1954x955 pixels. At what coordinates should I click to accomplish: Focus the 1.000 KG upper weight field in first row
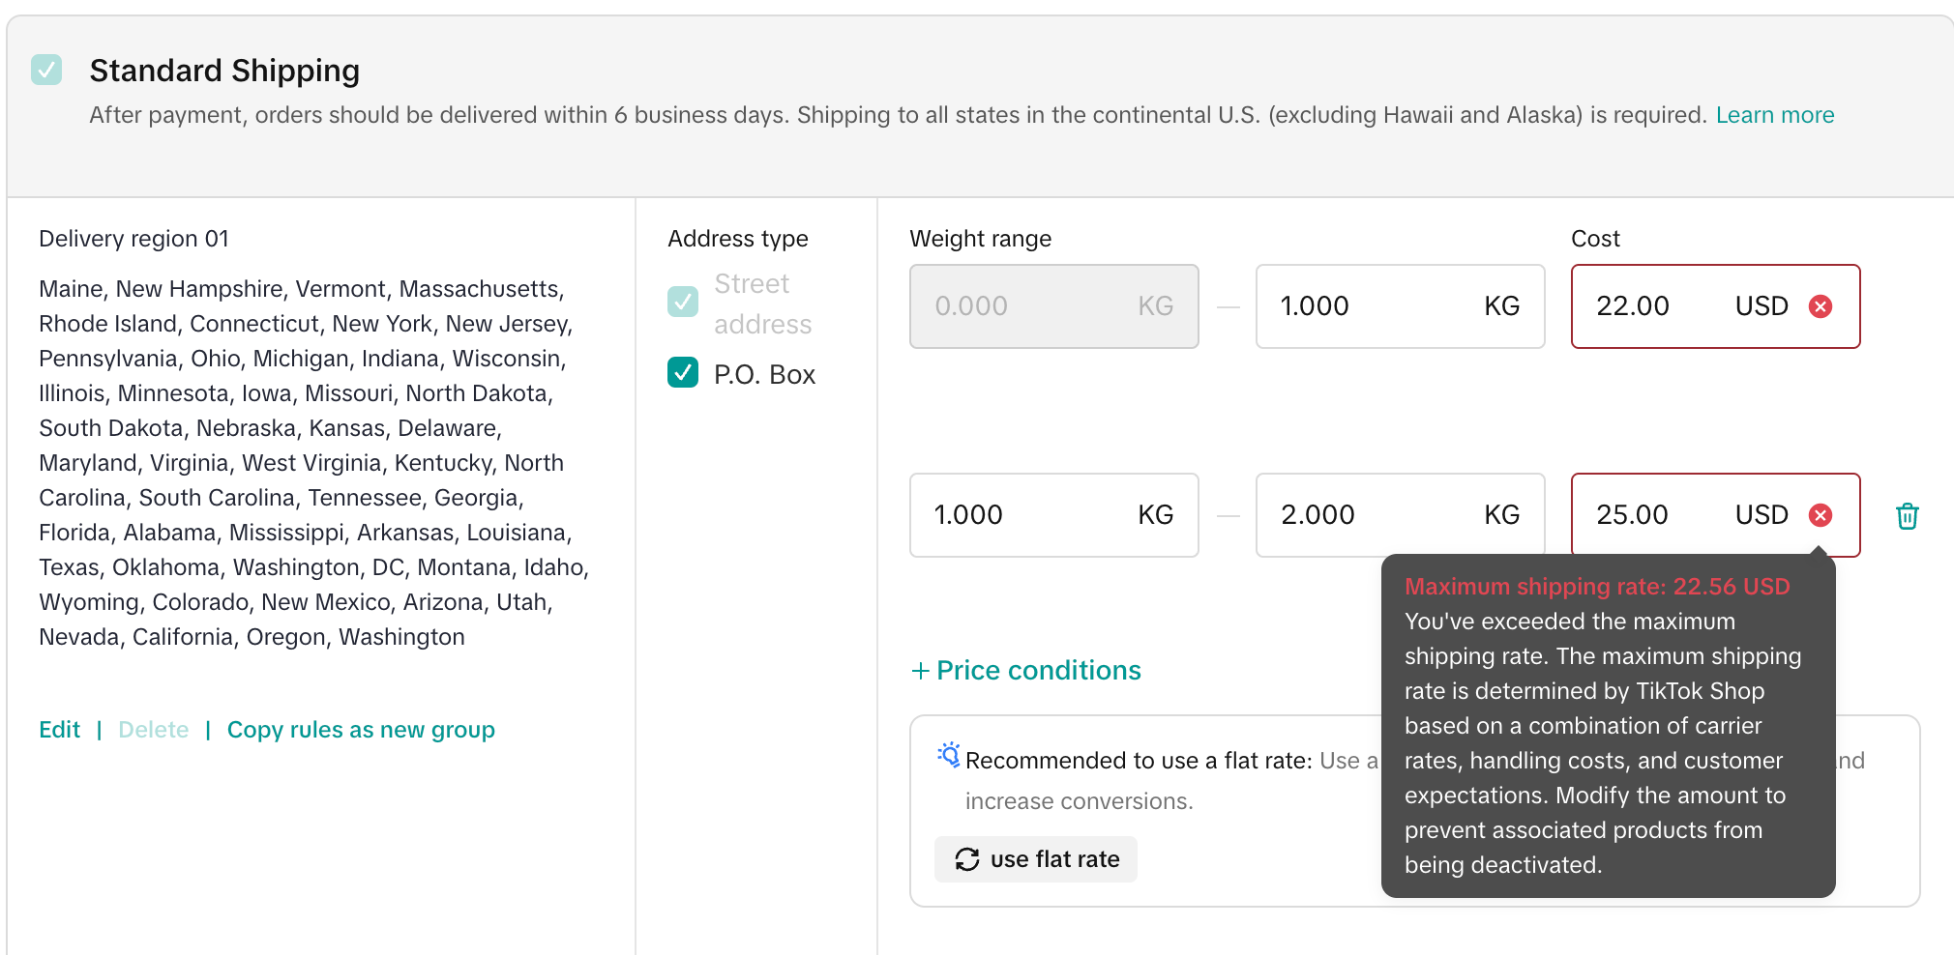coord(1374,306)
